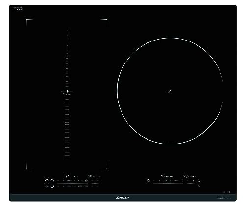Tap the circular arrow recall icon above the lock
This screenshot has height=206, width=245.
pyautogui.click(x=199, y=181)
